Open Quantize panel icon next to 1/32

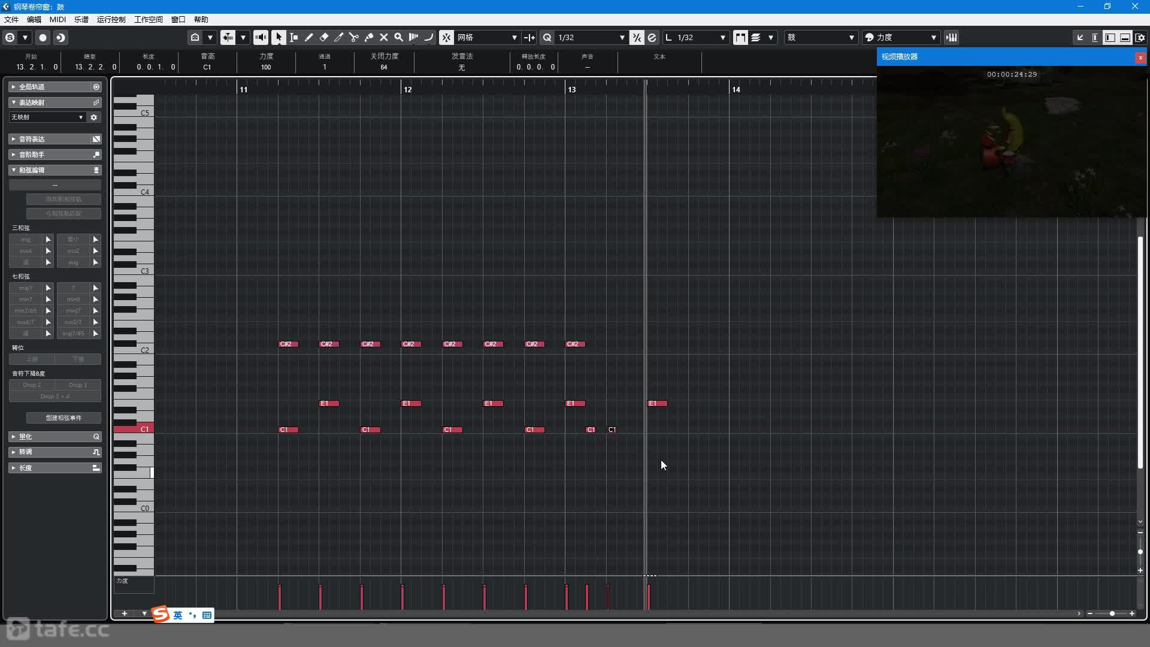click(652, 37)
